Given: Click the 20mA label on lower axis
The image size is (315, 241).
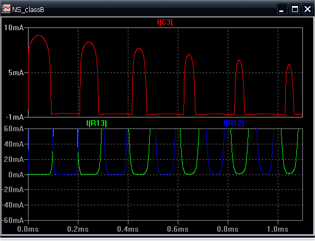Looking at the screenshot, I should (x=14, y=159).
